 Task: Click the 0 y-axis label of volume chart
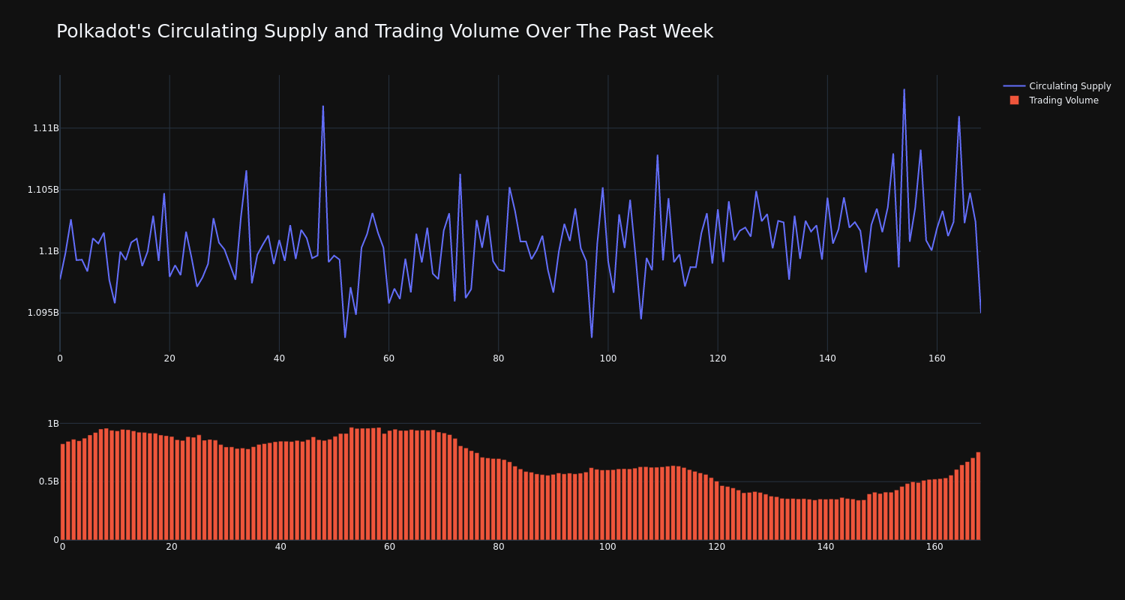[56, 540]
